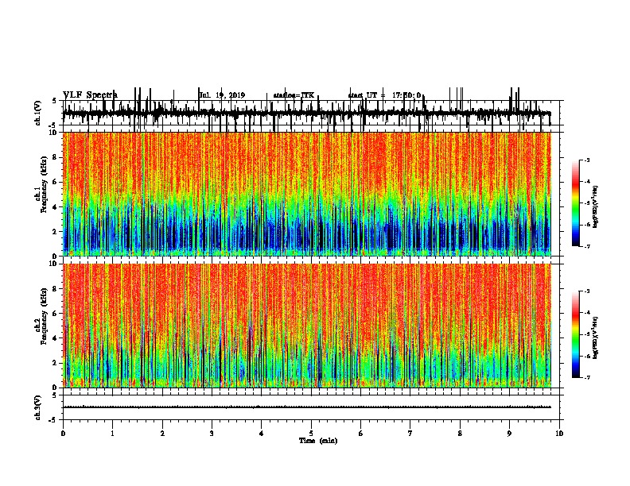This screenshot has width=630, height=486.
Task: Select the ch.1 colorbar log(PSD) label
Action: (595, 207)
